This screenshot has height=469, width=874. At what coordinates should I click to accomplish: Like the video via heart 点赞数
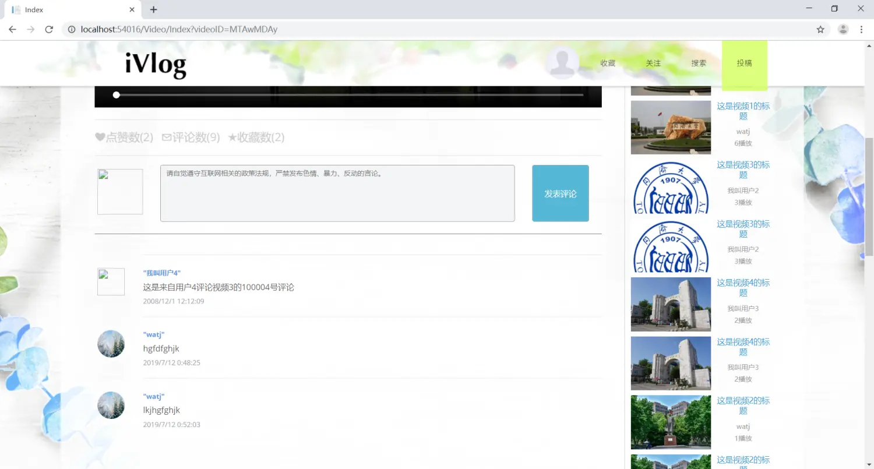124,137
